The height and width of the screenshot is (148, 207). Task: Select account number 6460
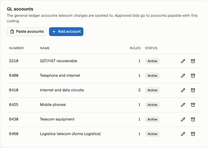click(x=14, y=134)
